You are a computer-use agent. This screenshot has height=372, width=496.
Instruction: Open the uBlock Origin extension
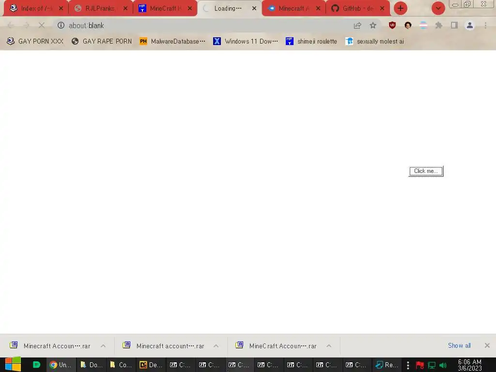tap(392, 25)
